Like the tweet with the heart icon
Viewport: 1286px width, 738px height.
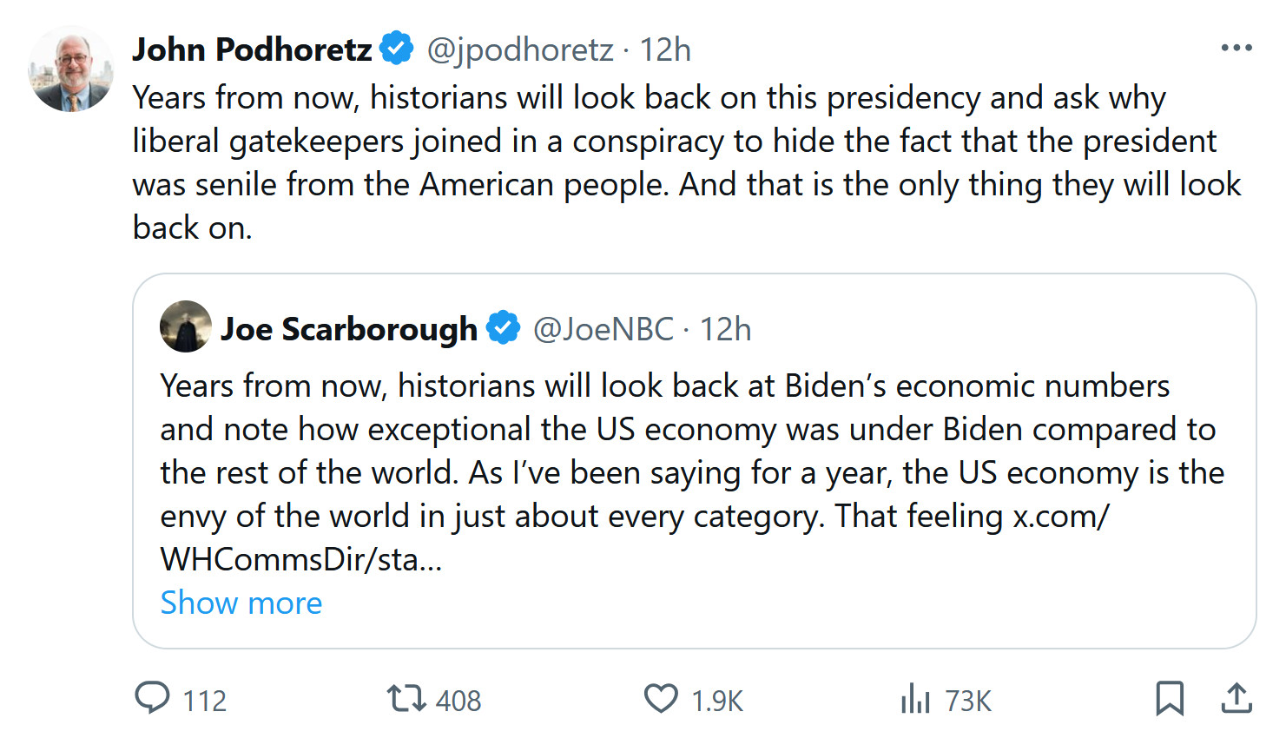661,698
